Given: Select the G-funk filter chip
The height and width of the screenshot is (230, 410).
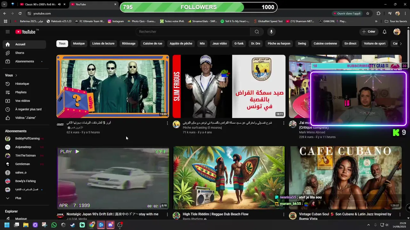Looking at the screenshot, I should point(239,43).
